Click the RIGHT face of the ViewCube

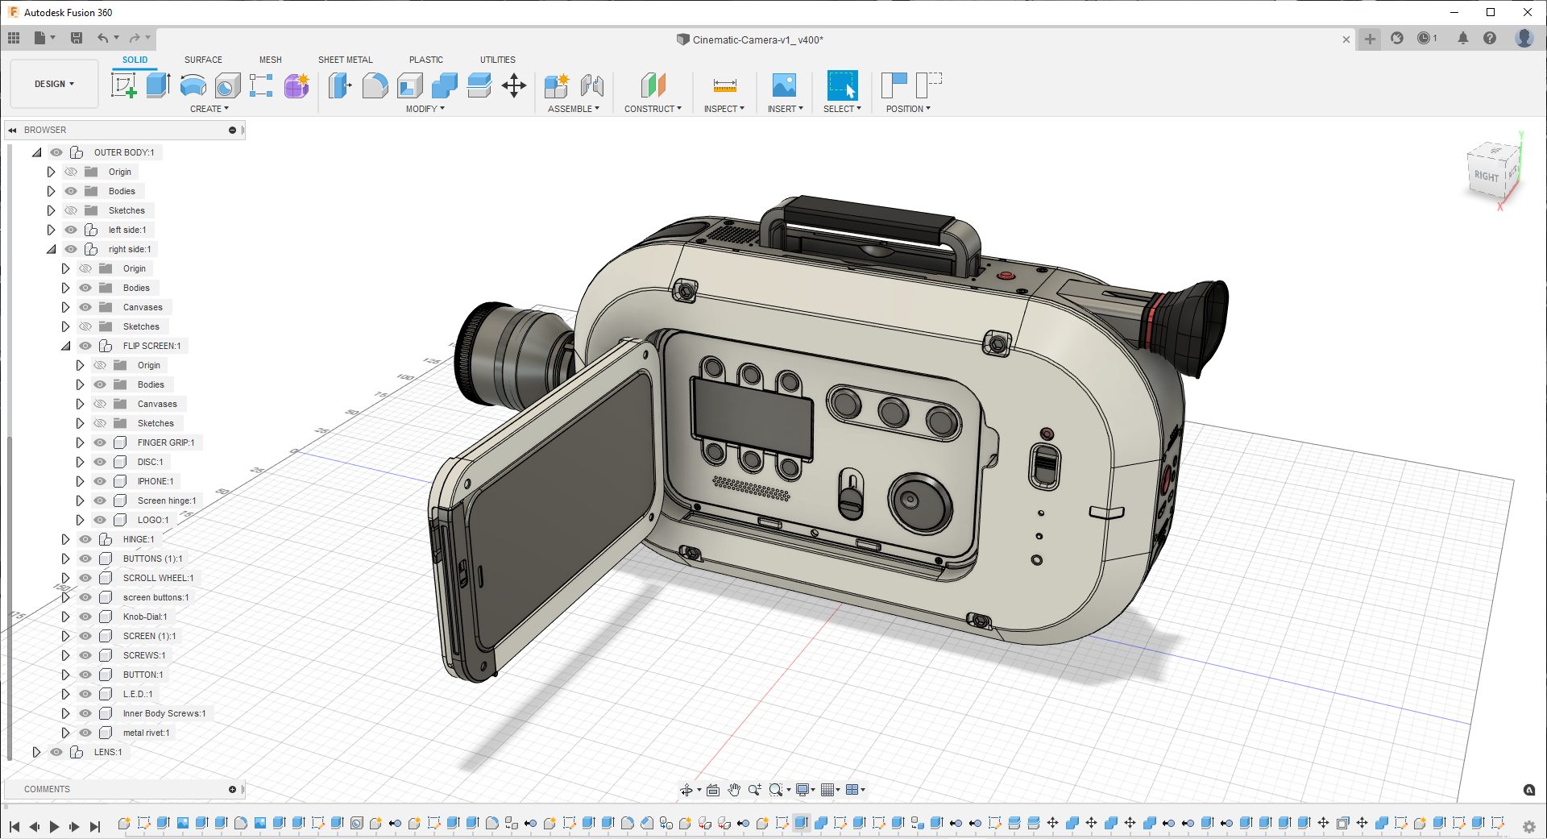coord(1486,177)
